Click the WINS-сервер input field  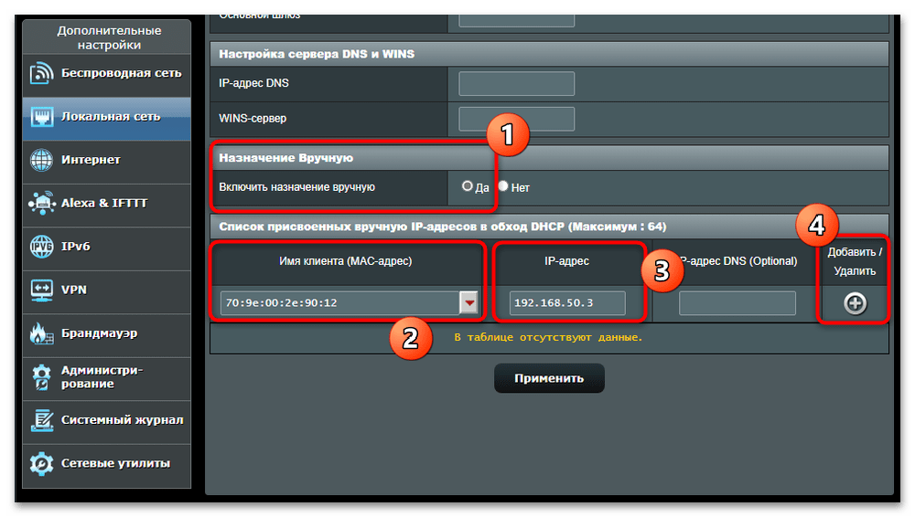[x=516, y=119]
